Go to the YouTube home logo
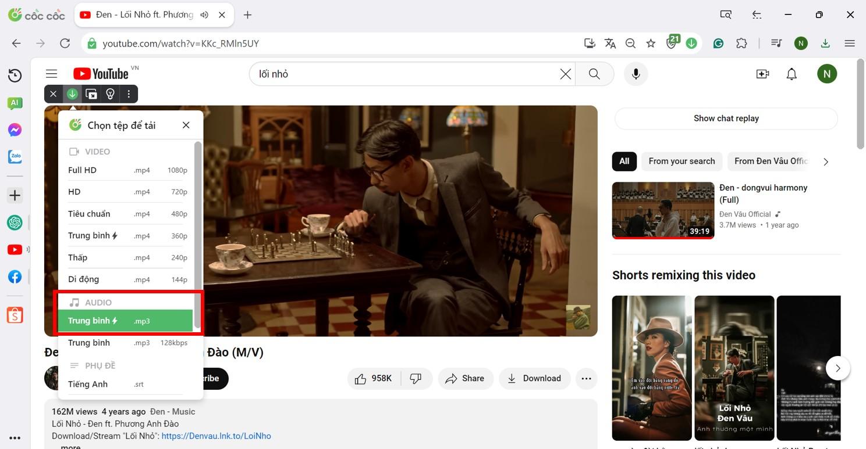The height and width of the screenshot is (449, 866). 101,74
